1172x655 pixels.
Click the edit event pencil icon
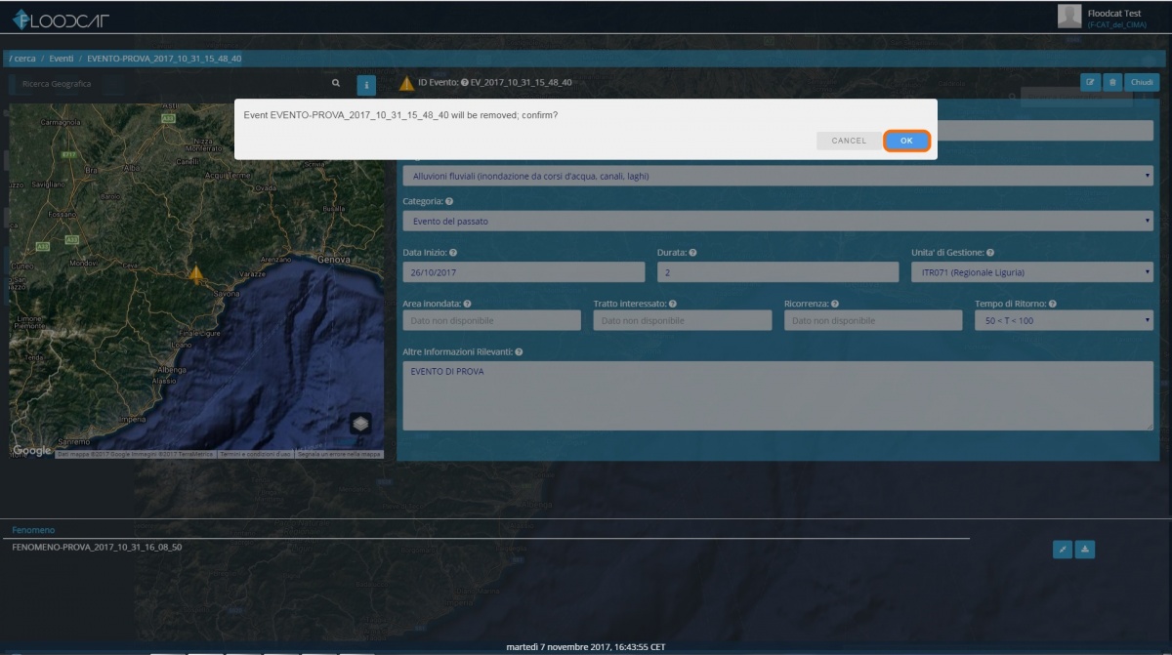tap(1090, 83)
